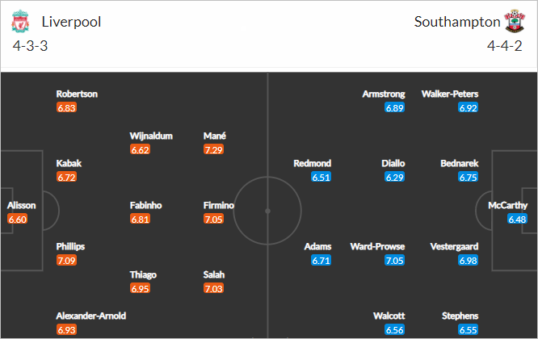538x339 pixels.
Task: Open player Fabinho's name
Action: 146,205
